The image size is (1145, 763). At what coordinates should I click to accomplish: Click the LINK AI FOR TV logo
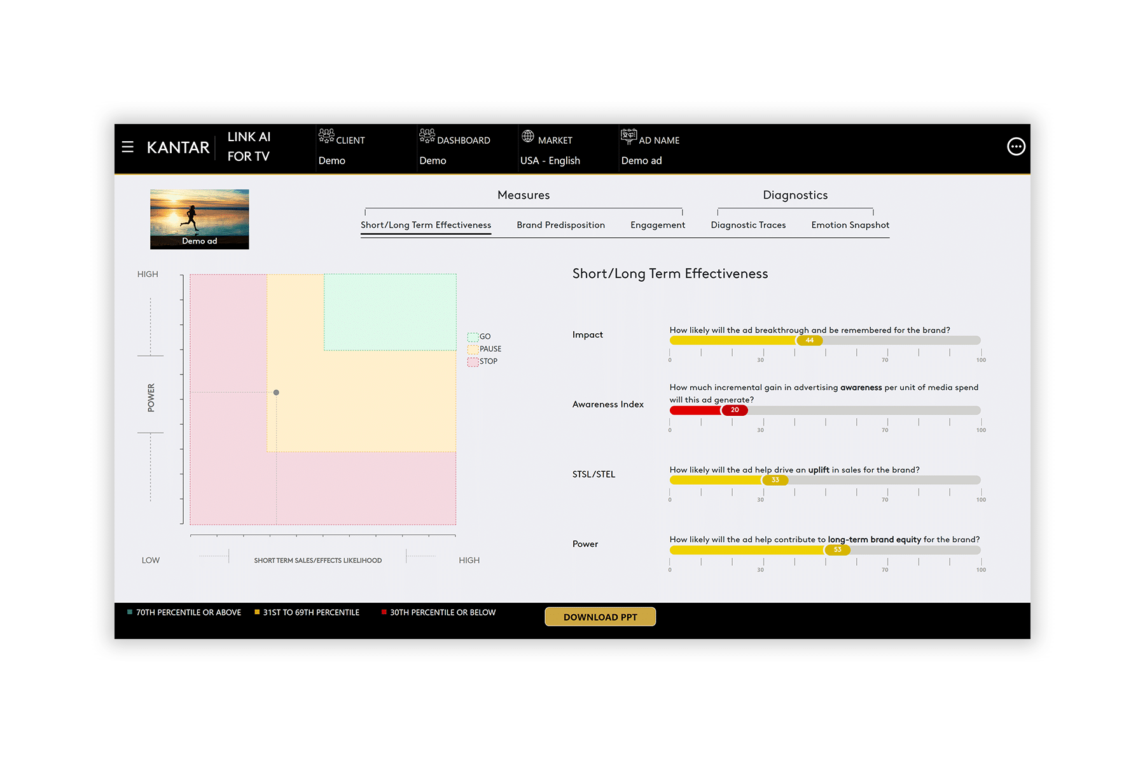coord(249,147)
